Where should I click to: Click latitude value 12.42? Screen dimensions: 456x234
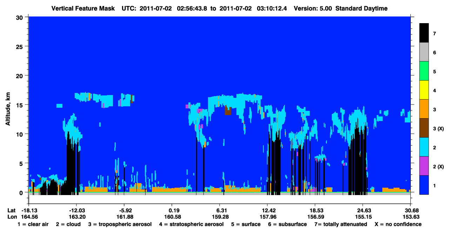[267, 210]
